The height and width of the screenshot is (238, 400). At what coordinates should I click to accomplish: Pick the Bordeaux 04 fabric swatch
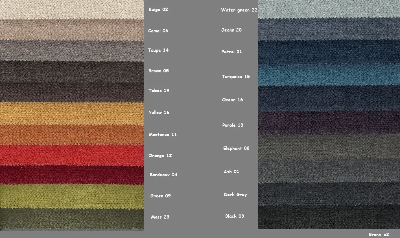pos(72,175)
